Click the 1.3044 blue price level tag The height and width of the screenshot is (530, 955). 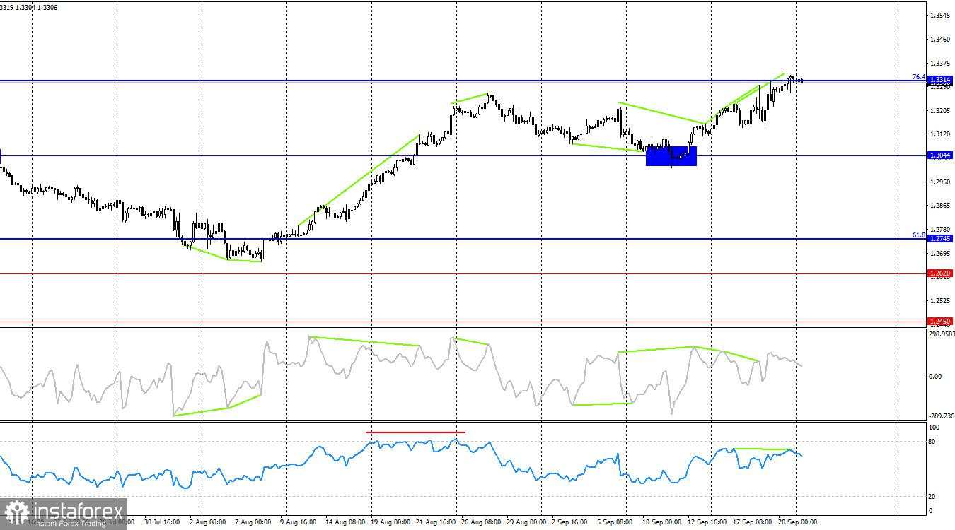coord(940,155)
